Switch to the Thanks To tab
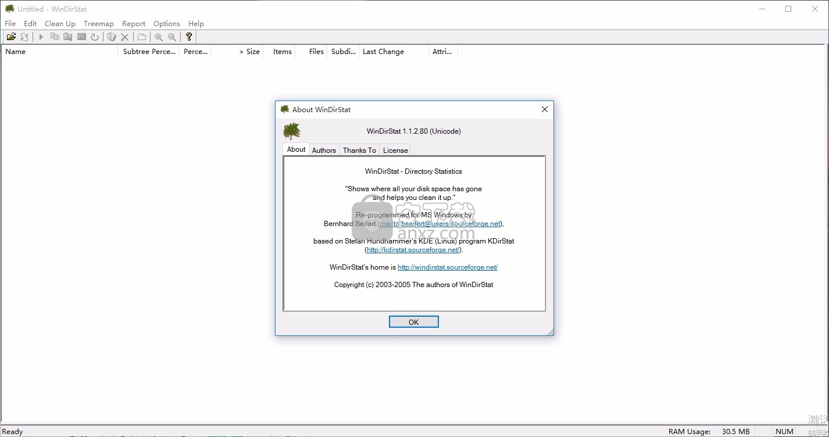This screenshot has height=437, width=829. pyautogui.click(x=359, y=150)
